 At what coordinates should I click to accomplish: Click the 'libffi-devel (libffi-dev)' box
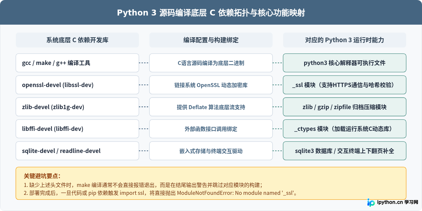[x=77, y=129]
